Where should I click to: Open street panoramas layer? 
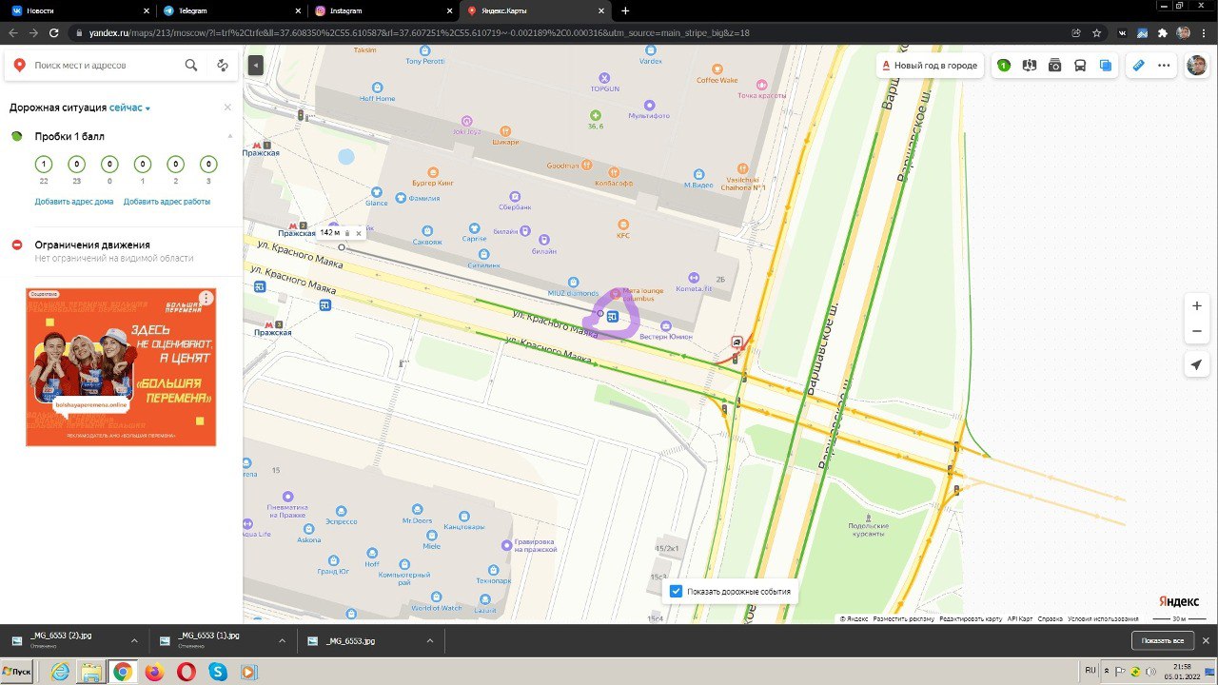tap(1029, 66)
